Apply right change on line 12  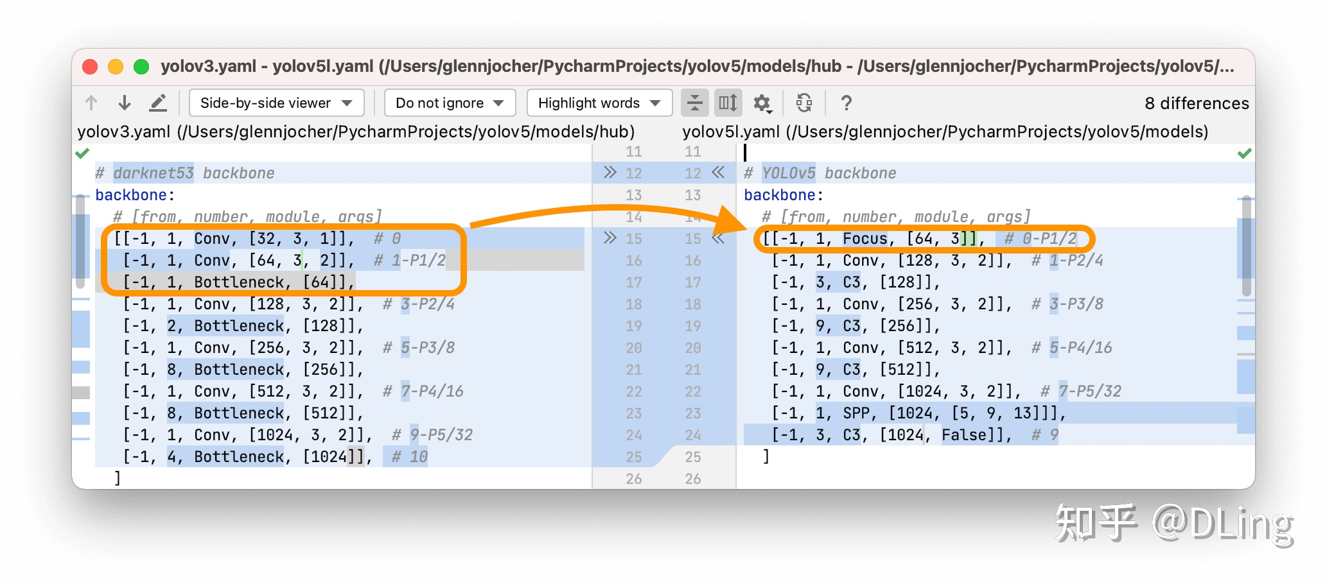[718, 173]
